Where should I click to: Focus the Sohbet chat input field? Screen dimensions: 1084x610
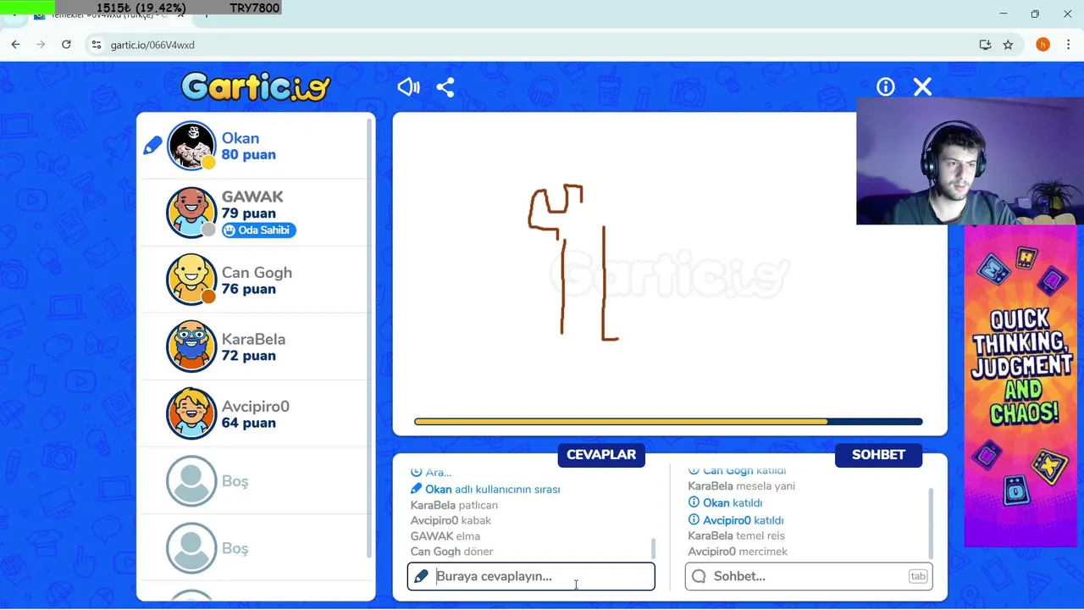point(809,576)
